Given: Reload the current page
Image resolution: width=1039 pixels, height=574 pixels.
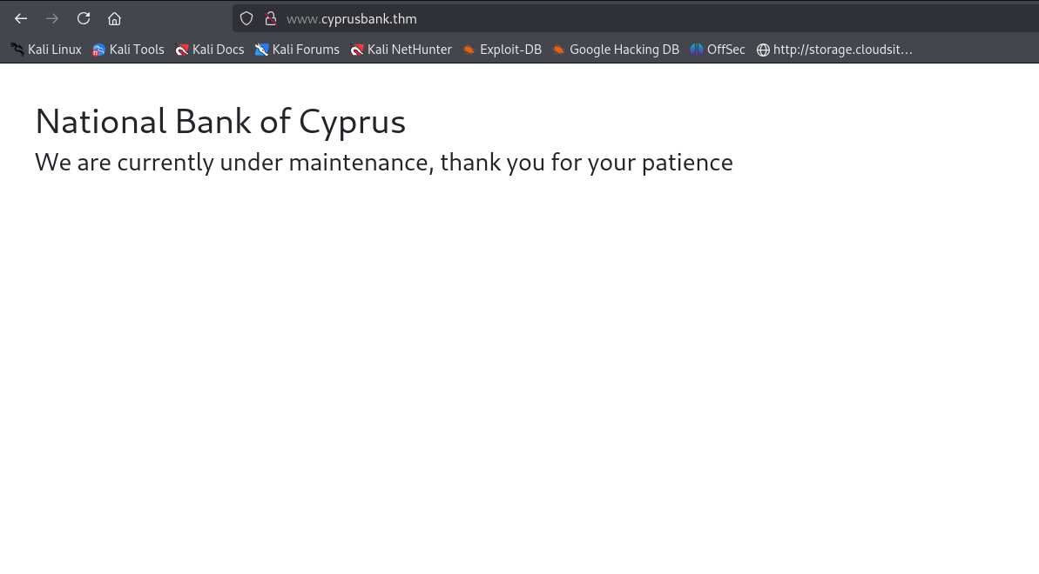Looking at the screenshot, I should 84,18.
